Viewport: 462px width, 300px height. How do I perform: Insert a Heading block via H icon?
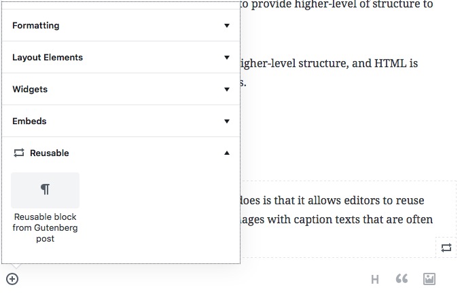click(375, 280)
